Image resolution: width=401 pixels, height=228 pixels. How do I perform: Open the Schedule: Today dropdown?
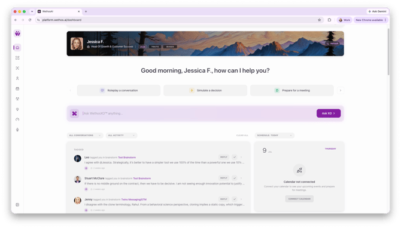(274, 135)
